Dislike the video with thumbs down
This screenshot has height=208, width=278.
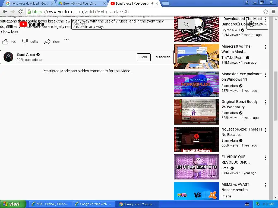point(25,41)
